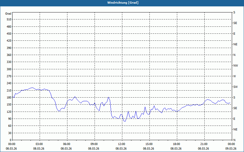Select the W compass label

coord(235,76)
